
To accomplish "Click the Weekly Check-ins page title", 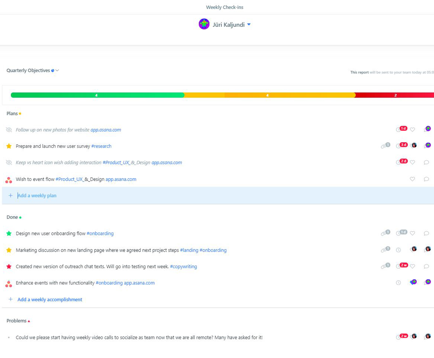I will pyautogui.click(x=225, y=7).
